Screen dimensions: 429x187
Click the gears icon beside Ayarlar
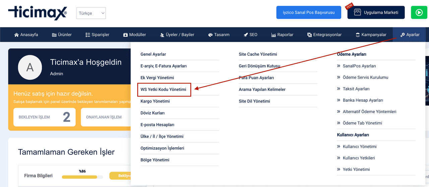point(403,35)
